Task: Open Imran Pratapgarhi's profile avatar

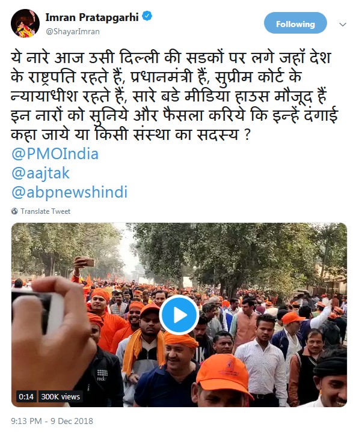Action: click(25, 23)
